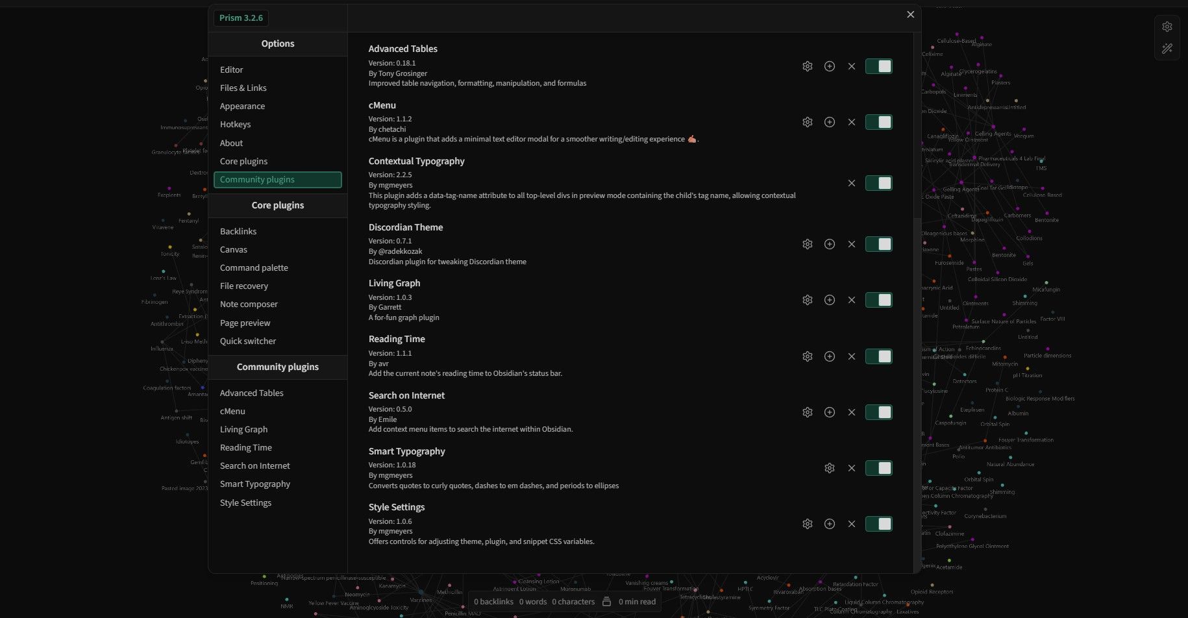Image resolution: width=1188 pixels, height=618 pixels.
Task: Click the donate icon next to cMenu
Action: click(830, 121)
